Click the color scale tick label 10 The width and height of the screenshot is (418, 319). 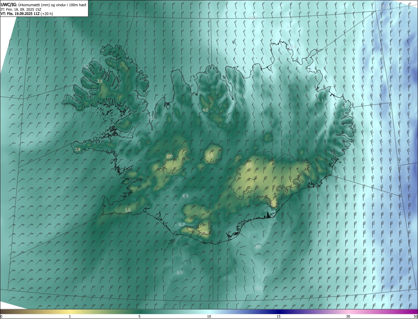(209, 316)
